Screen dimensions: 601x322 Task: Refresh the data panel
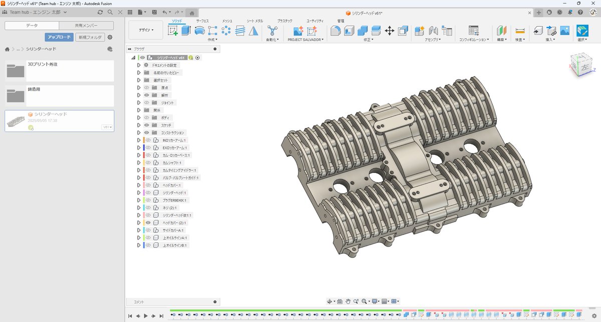point(100,12)
